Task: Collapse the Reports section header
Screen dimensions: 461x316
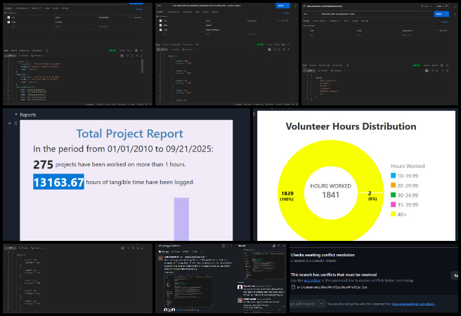Action: click(15, 114)
